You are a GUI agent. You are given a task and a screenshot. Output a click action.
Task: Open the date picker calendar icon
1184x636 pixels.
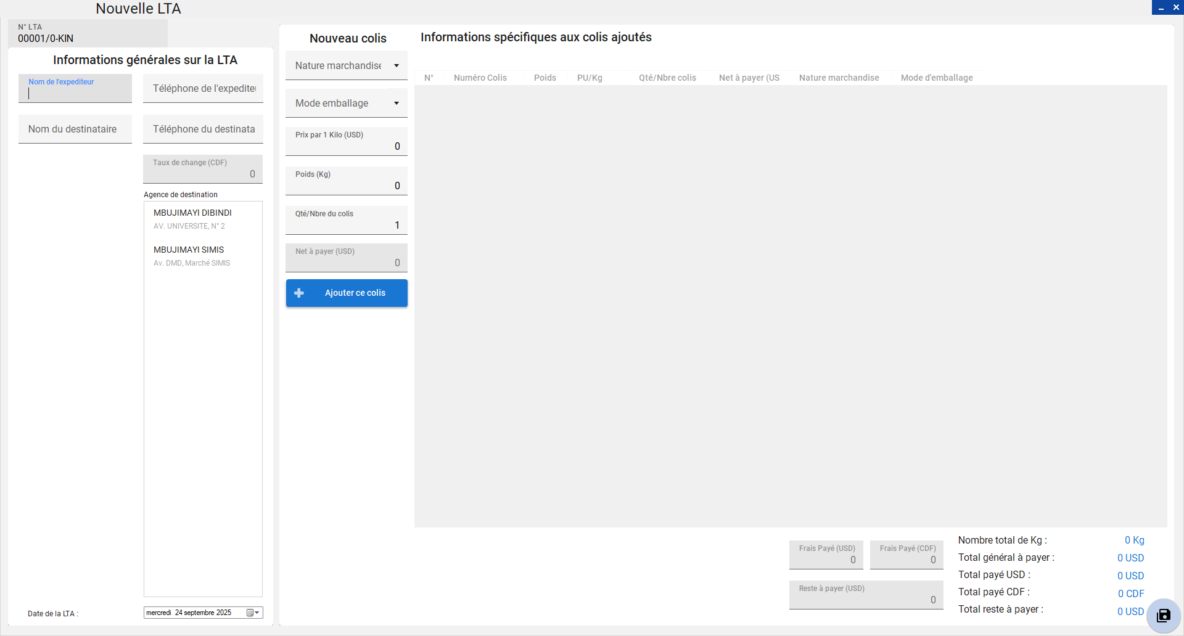(x=252, y=613)
